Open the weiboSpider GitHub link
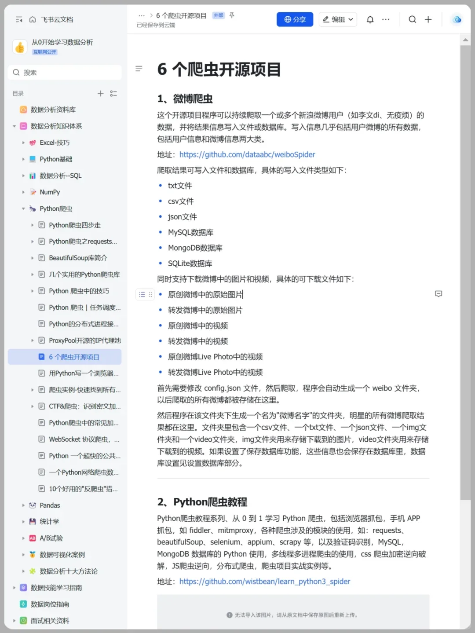This screenshot has height=633, width=475. [x=247, y=154]
